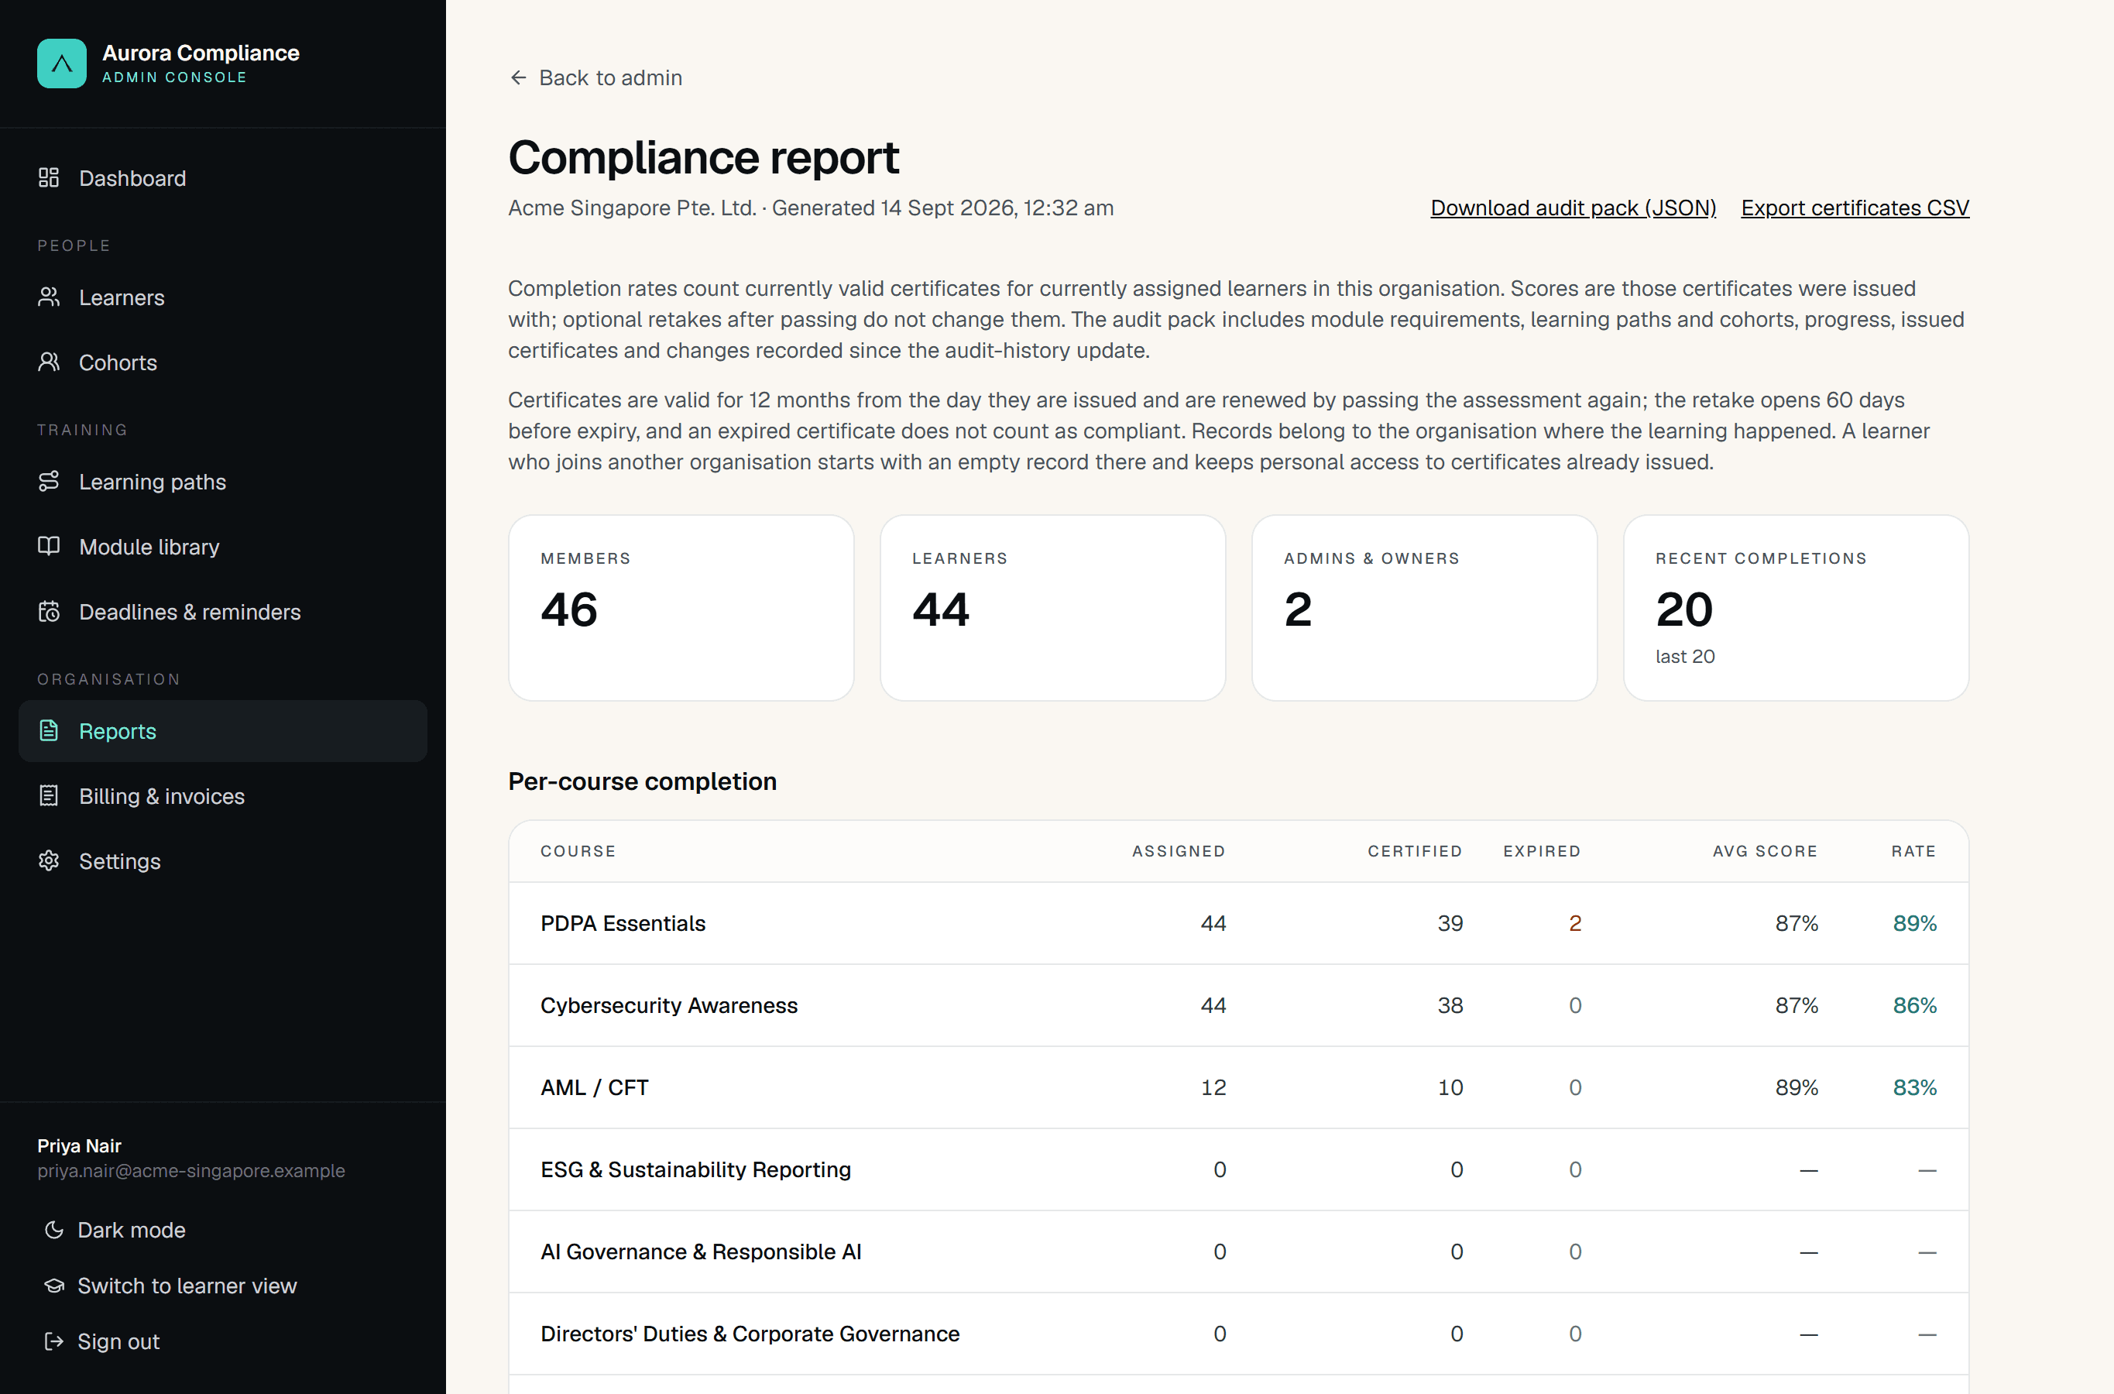Open the Learners page
Screen dimensions: 2114x1394
[222, 297]
